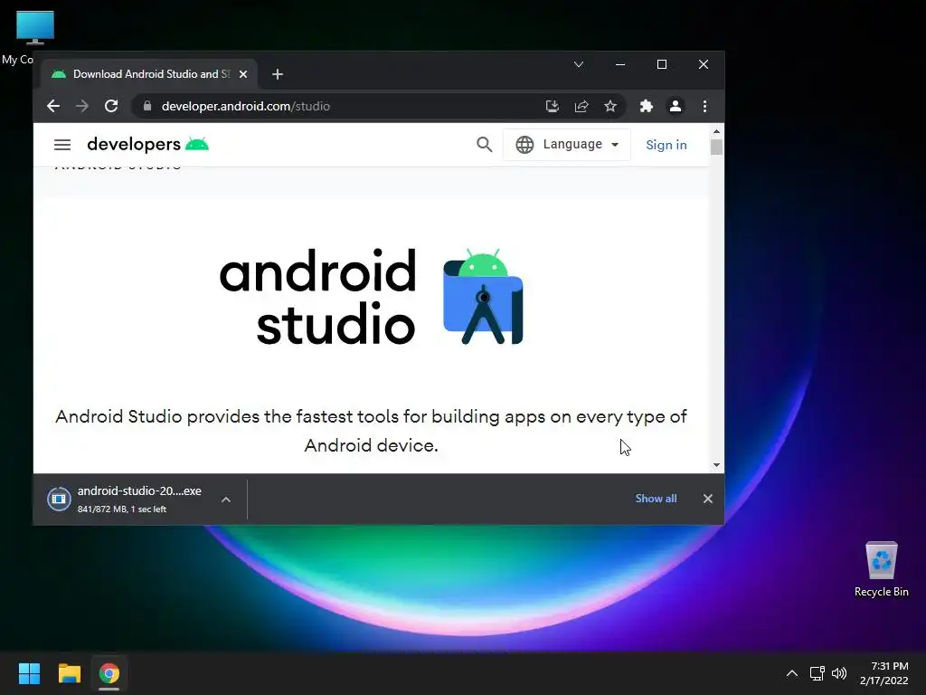Bookmark this page with the star icon
The height and width of the screenshot is (695, 926).
[610, 107]
